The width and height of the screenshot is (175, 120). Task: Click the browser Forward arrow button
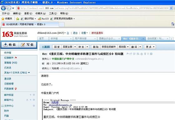9,8
